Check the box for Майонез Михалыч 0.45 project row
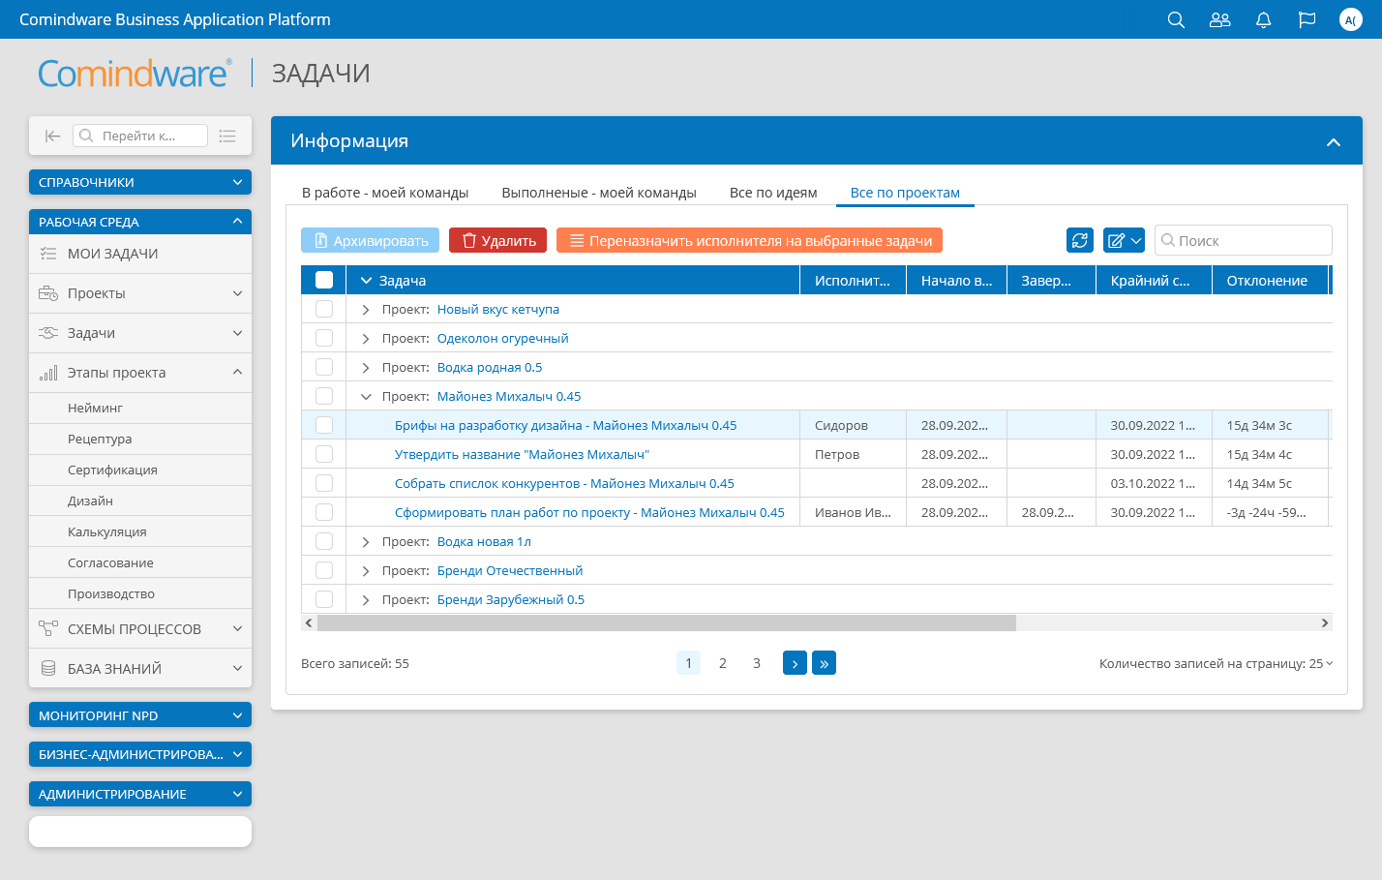 point(324,396)
